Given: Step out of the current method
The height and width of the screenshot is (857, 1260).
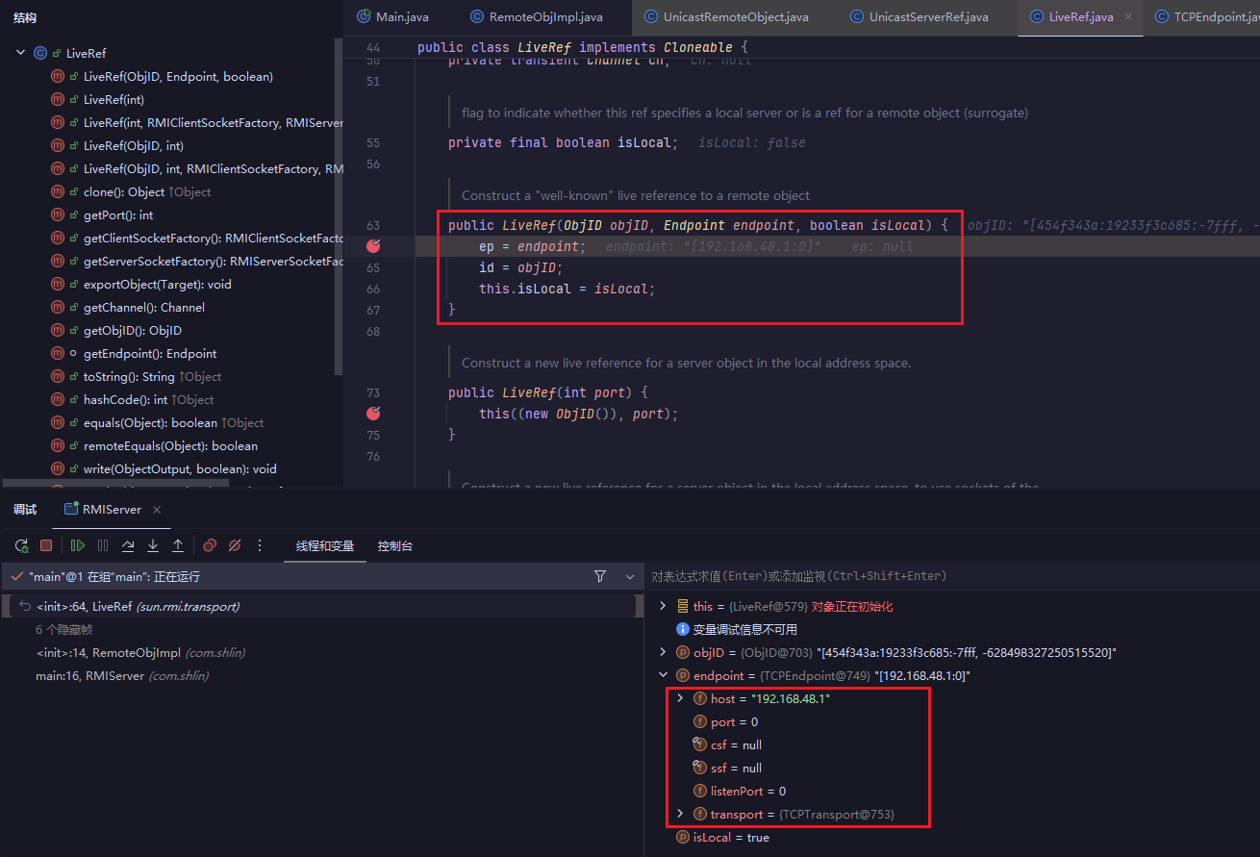Looking at the screenshot, I should pyautogui.click(x=178, y=545).
